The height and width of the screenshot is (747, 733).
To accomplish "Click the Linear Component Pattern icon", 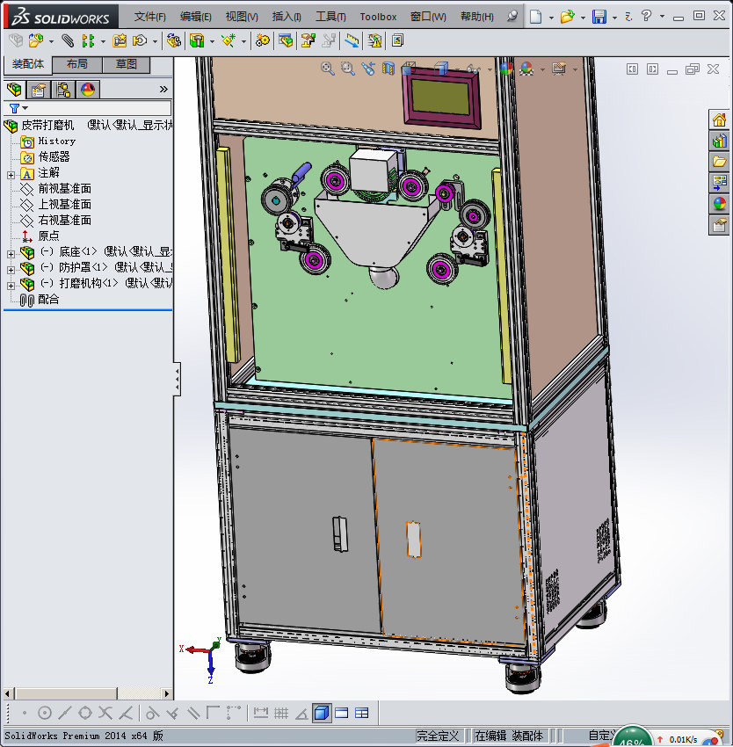I will click(88, 41).
